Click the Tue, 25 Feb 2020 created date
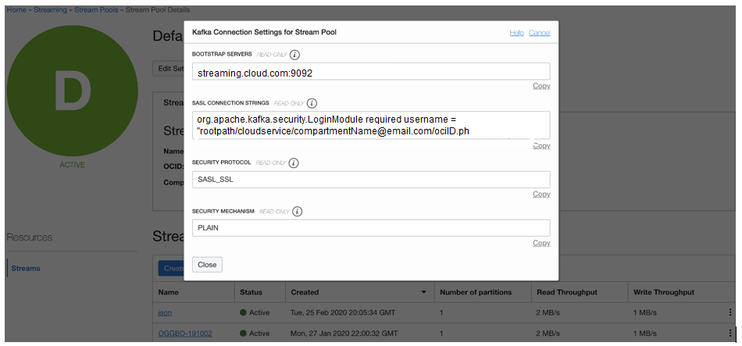 point(343,313)
